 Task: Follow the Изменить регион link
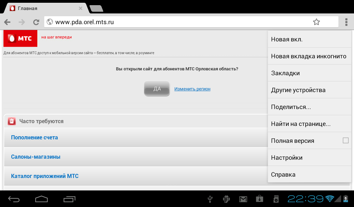(192, 89)
